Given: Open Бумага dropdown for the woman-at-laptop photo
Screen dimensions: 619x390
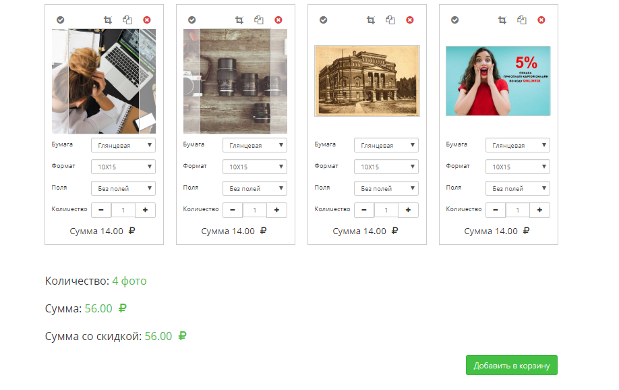Looking at the screenshot, I should (x=123, y=145).
